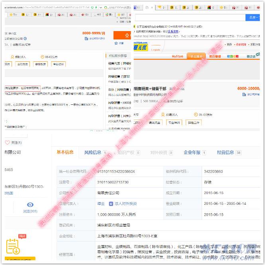Open the blank-page icon tab in the left browser
Screen dimensions: 265x265
click(97, 15)
